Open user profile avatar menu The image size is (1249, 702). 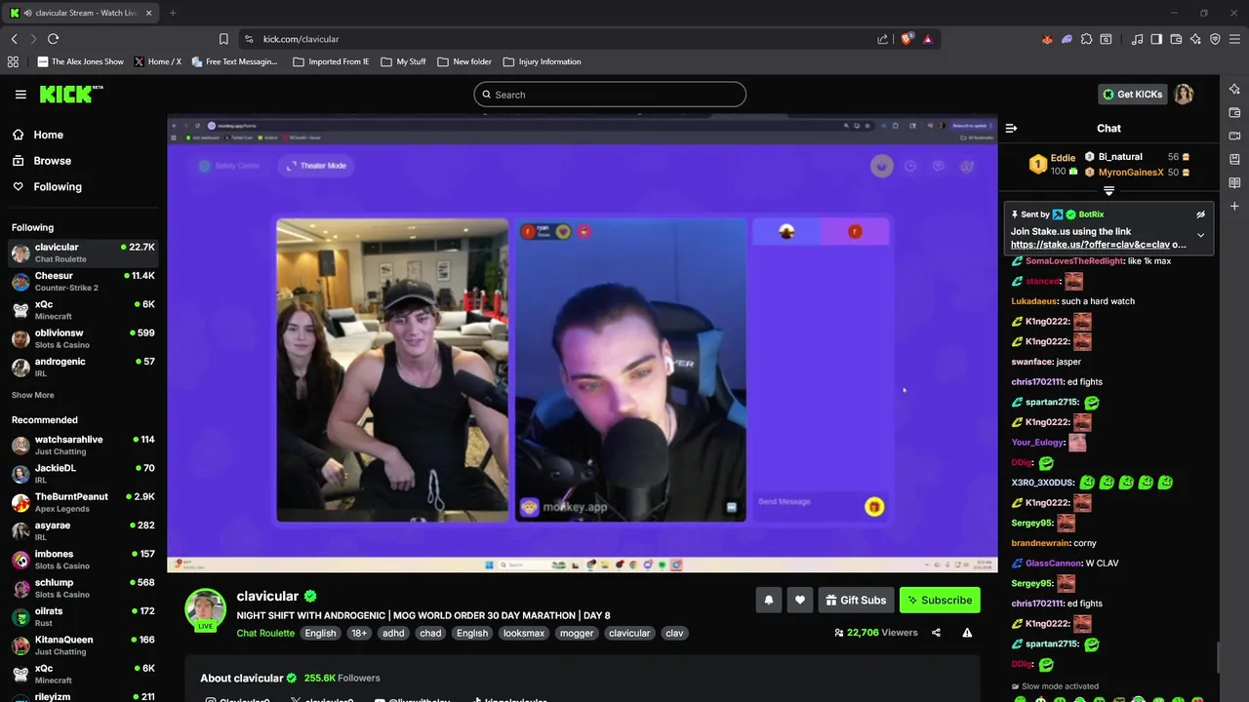(x=1184, y=95)
